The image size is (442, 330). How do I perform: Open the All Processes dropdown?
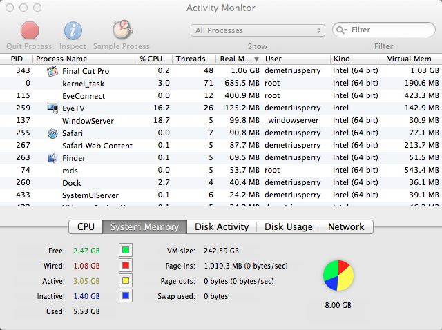(258, 30)
